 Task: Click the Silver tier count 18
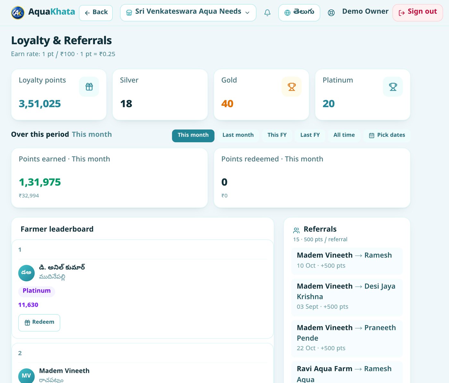click(x=126, y=104)
